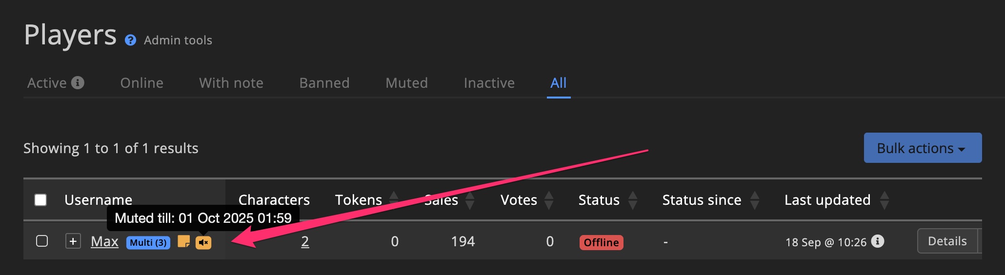Click the blue help question mark icon
This screenshot has height=275, width=1005.
point(130,40)
